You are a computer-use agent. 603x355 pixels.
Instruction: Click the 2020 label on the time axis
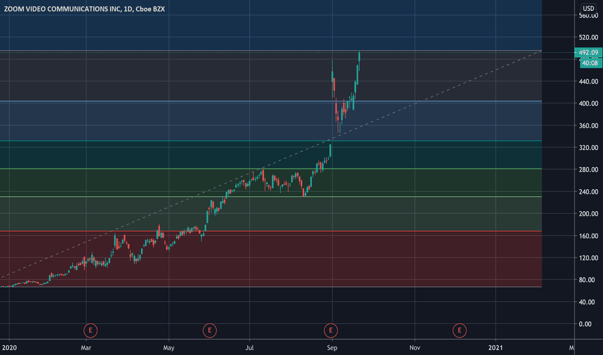(x=9, y=348)
